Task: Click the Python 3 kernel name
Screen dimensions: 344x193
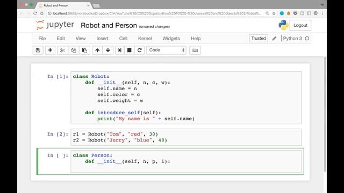Action: (292, 39)
